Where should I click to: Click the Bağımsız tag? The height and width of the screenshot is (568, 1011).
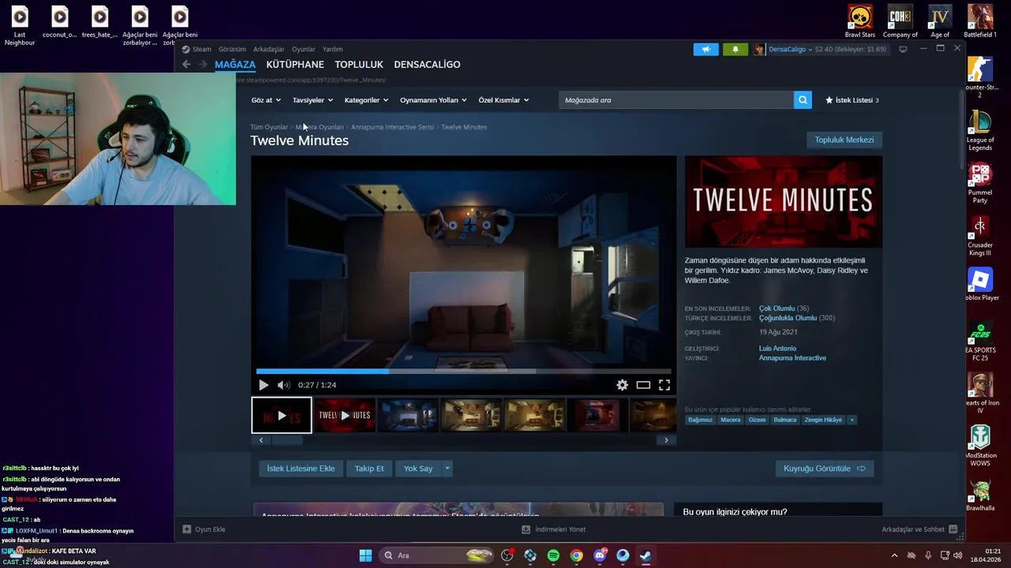[700, 420]
